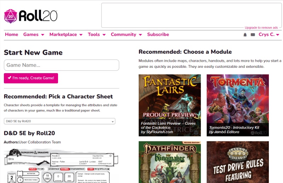Open the Tools menu
The height and width of the screenshot is (183, 283).
pos(97,34)
